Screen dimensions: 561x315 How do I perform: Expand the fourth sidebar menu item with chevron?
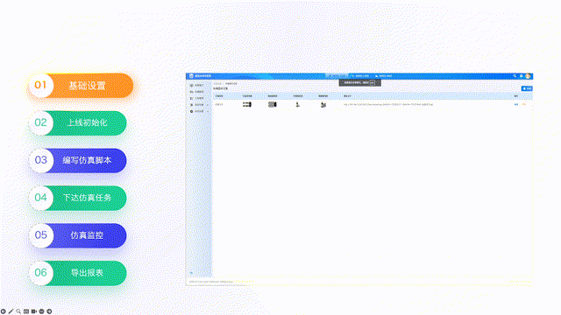(199, 105)
